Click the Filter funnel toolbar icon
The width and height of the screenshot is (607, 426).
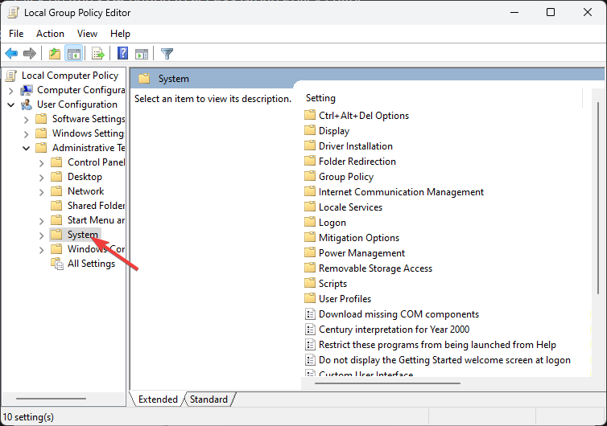click(167, 53)
